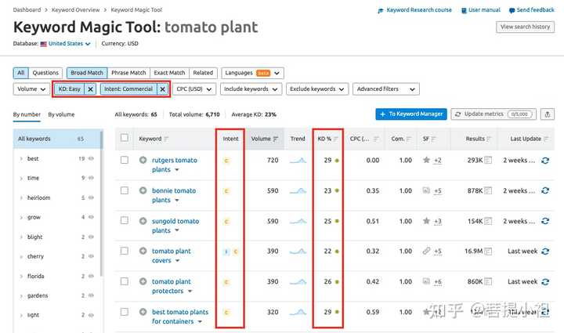Open Advanced filters dropdown

386,89
